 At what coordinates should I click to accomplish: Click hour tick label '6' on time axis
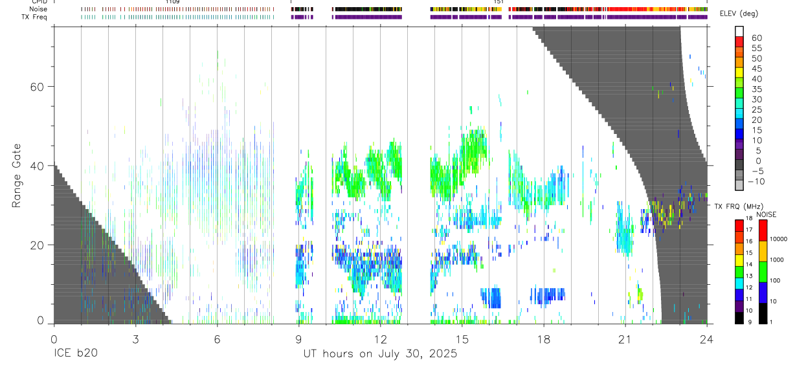[217, 339]
